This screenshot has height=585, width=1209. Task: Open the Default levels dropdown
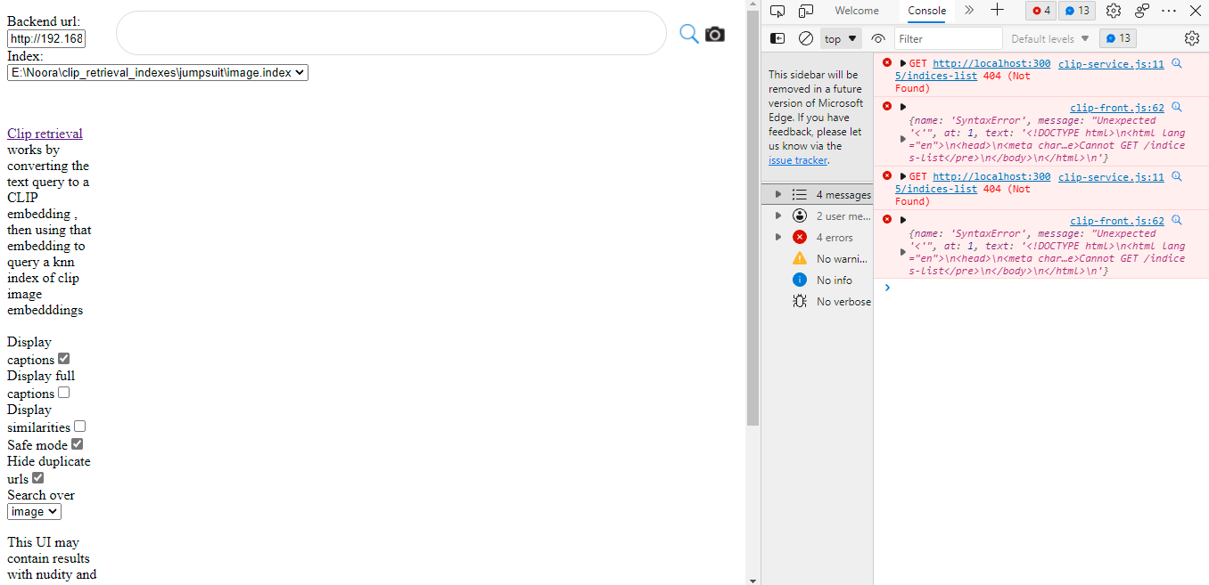pyautogui.click(x=1049, y=37)
